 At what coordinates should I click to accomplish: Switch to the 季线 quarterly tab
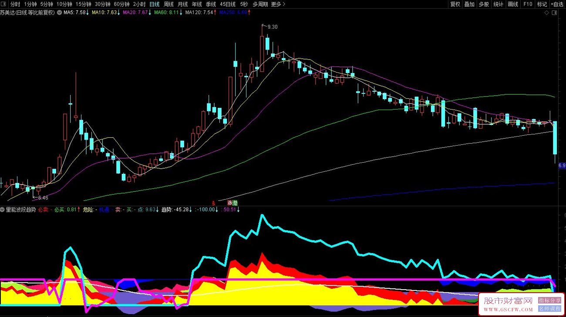[211, 4]
